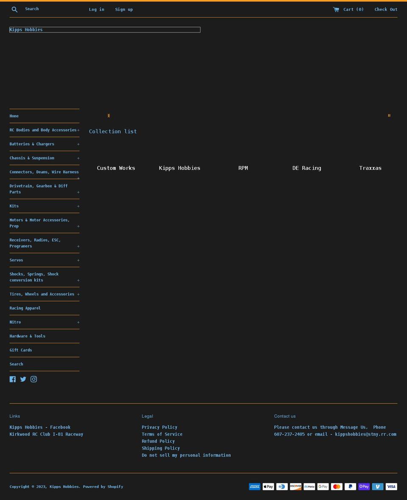Screen dimensions: 407x500
Task: Go to Home in sidebar menu
Action: (x=14, y=116)
